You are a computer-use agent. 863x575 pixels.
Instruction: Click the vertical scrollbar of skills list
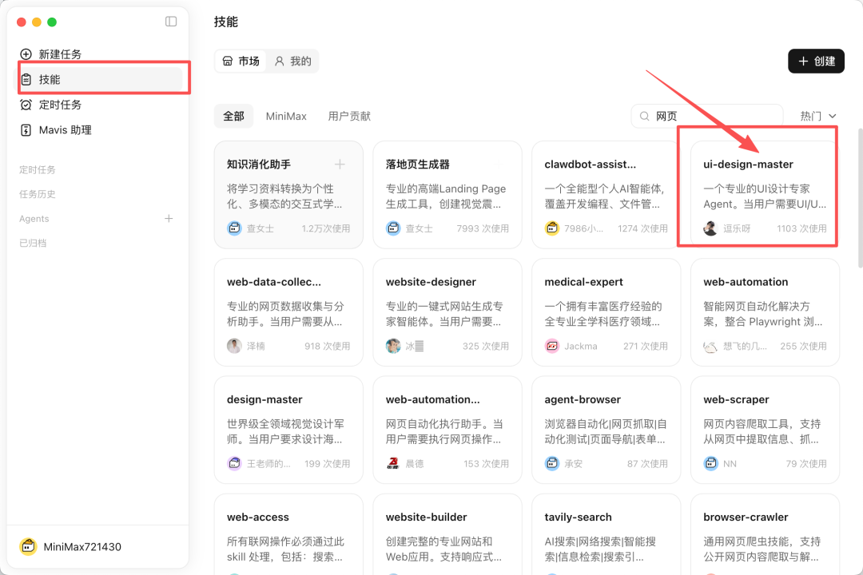(860, 198)
